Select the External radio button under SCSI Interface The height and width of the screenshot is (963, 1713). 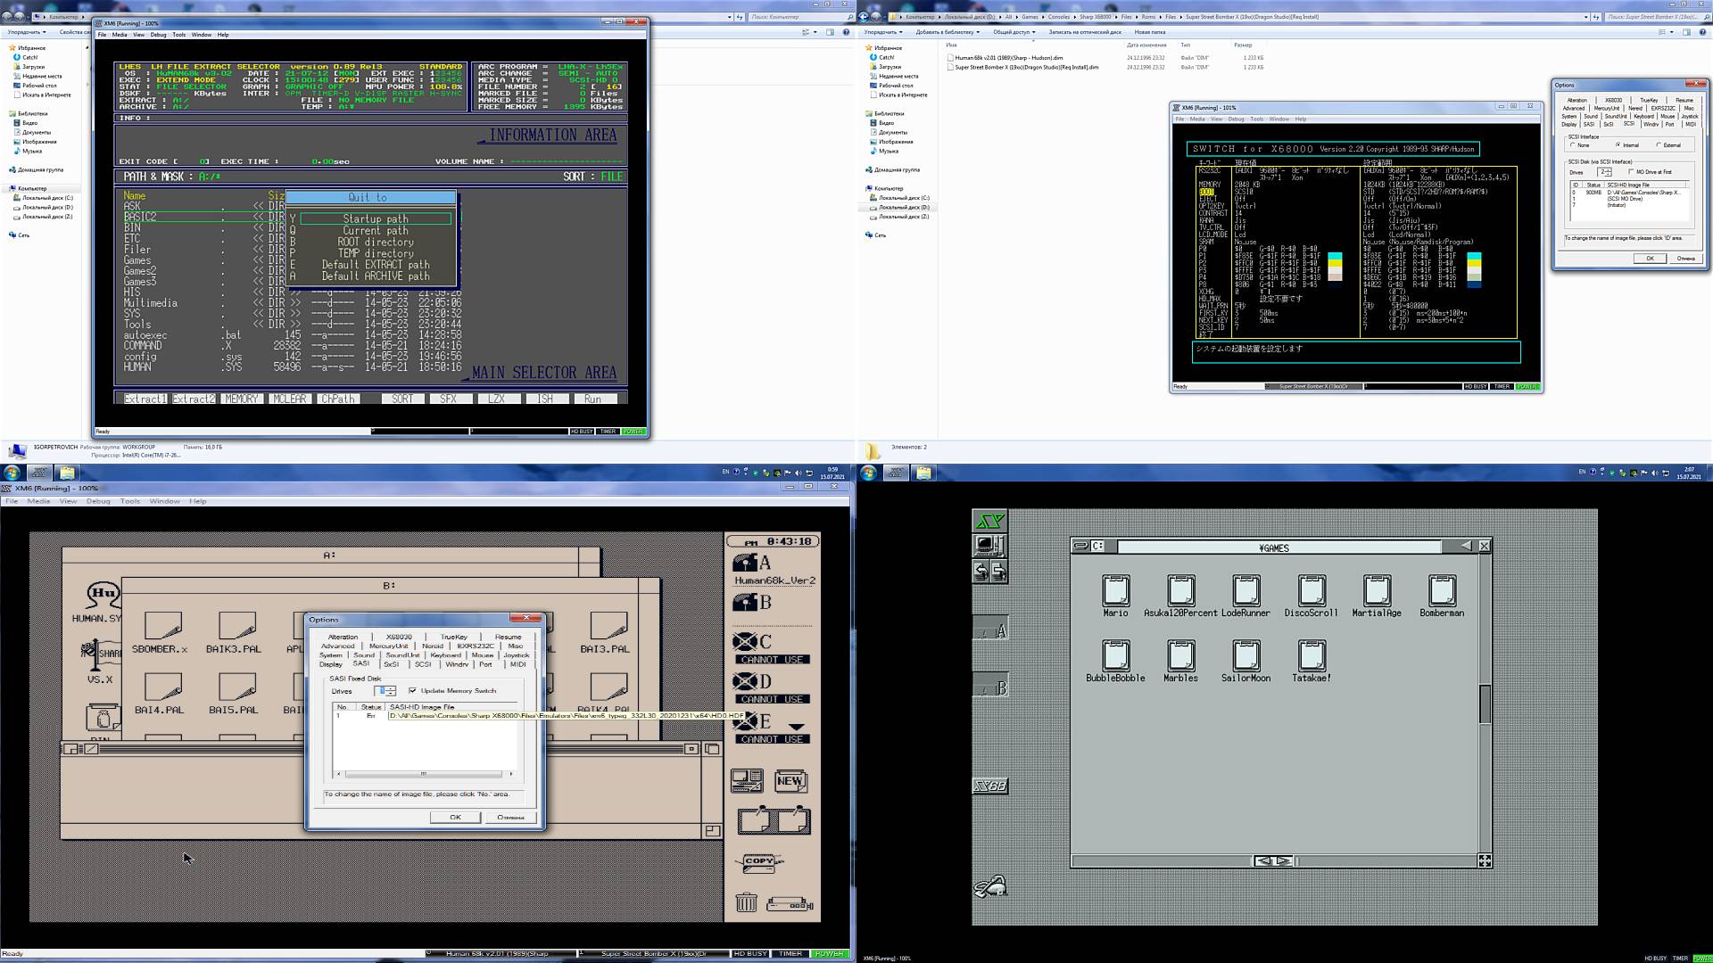point(1658,144)
